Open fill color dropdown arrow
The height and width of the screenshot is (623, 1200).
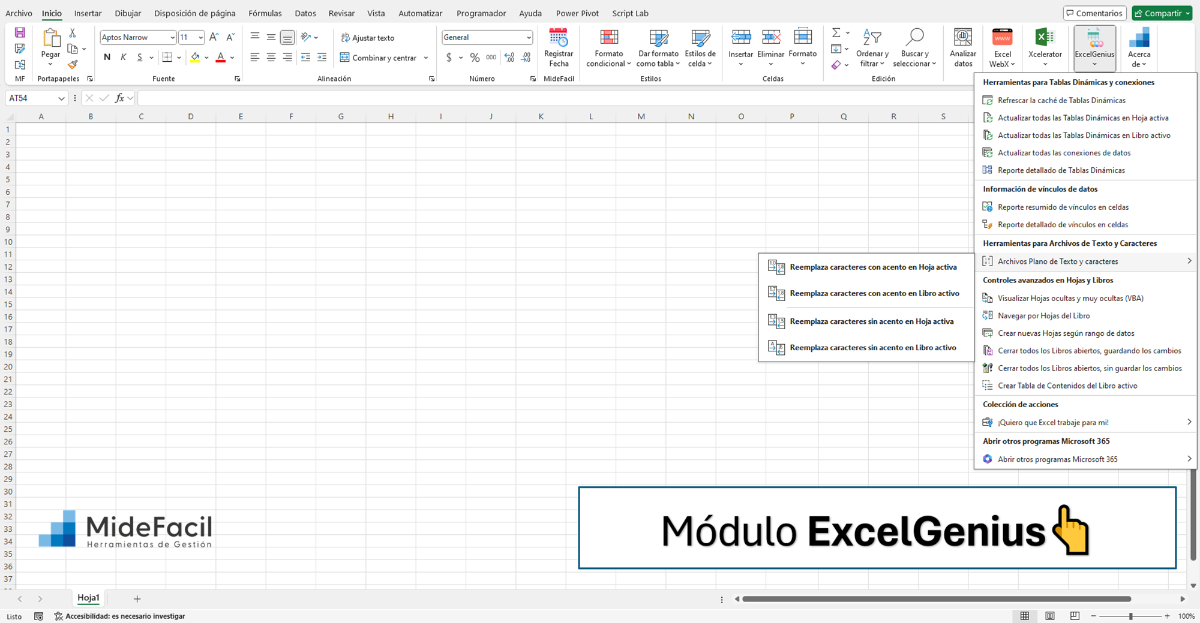pyautogui.click(x=206, y=58)
